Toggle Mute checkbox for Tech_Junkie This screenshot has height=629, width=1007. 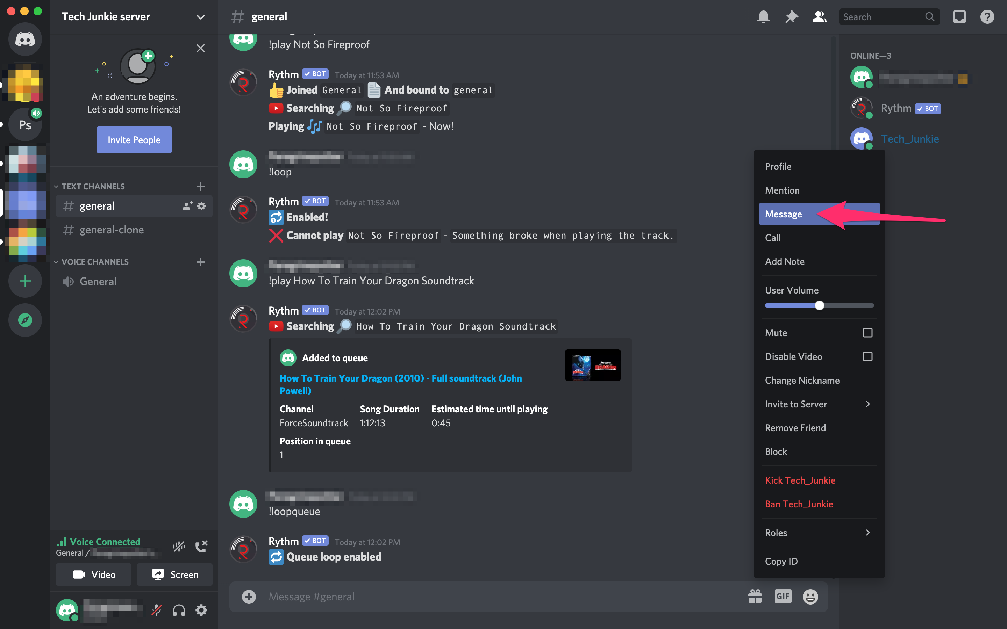click(867, 333)
